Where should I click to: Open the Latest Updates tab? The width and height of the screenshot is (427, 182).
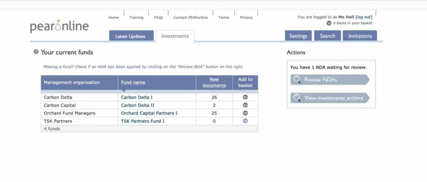(x=131, y=36)
